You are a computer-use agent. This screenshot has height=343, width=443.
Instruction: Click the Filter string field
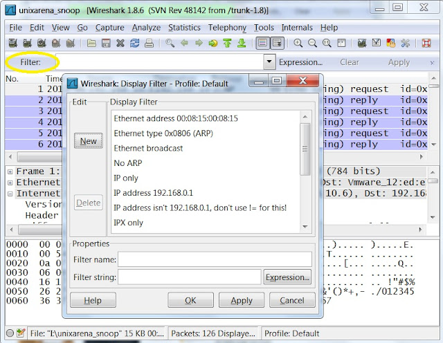click(x=189, y=277)
